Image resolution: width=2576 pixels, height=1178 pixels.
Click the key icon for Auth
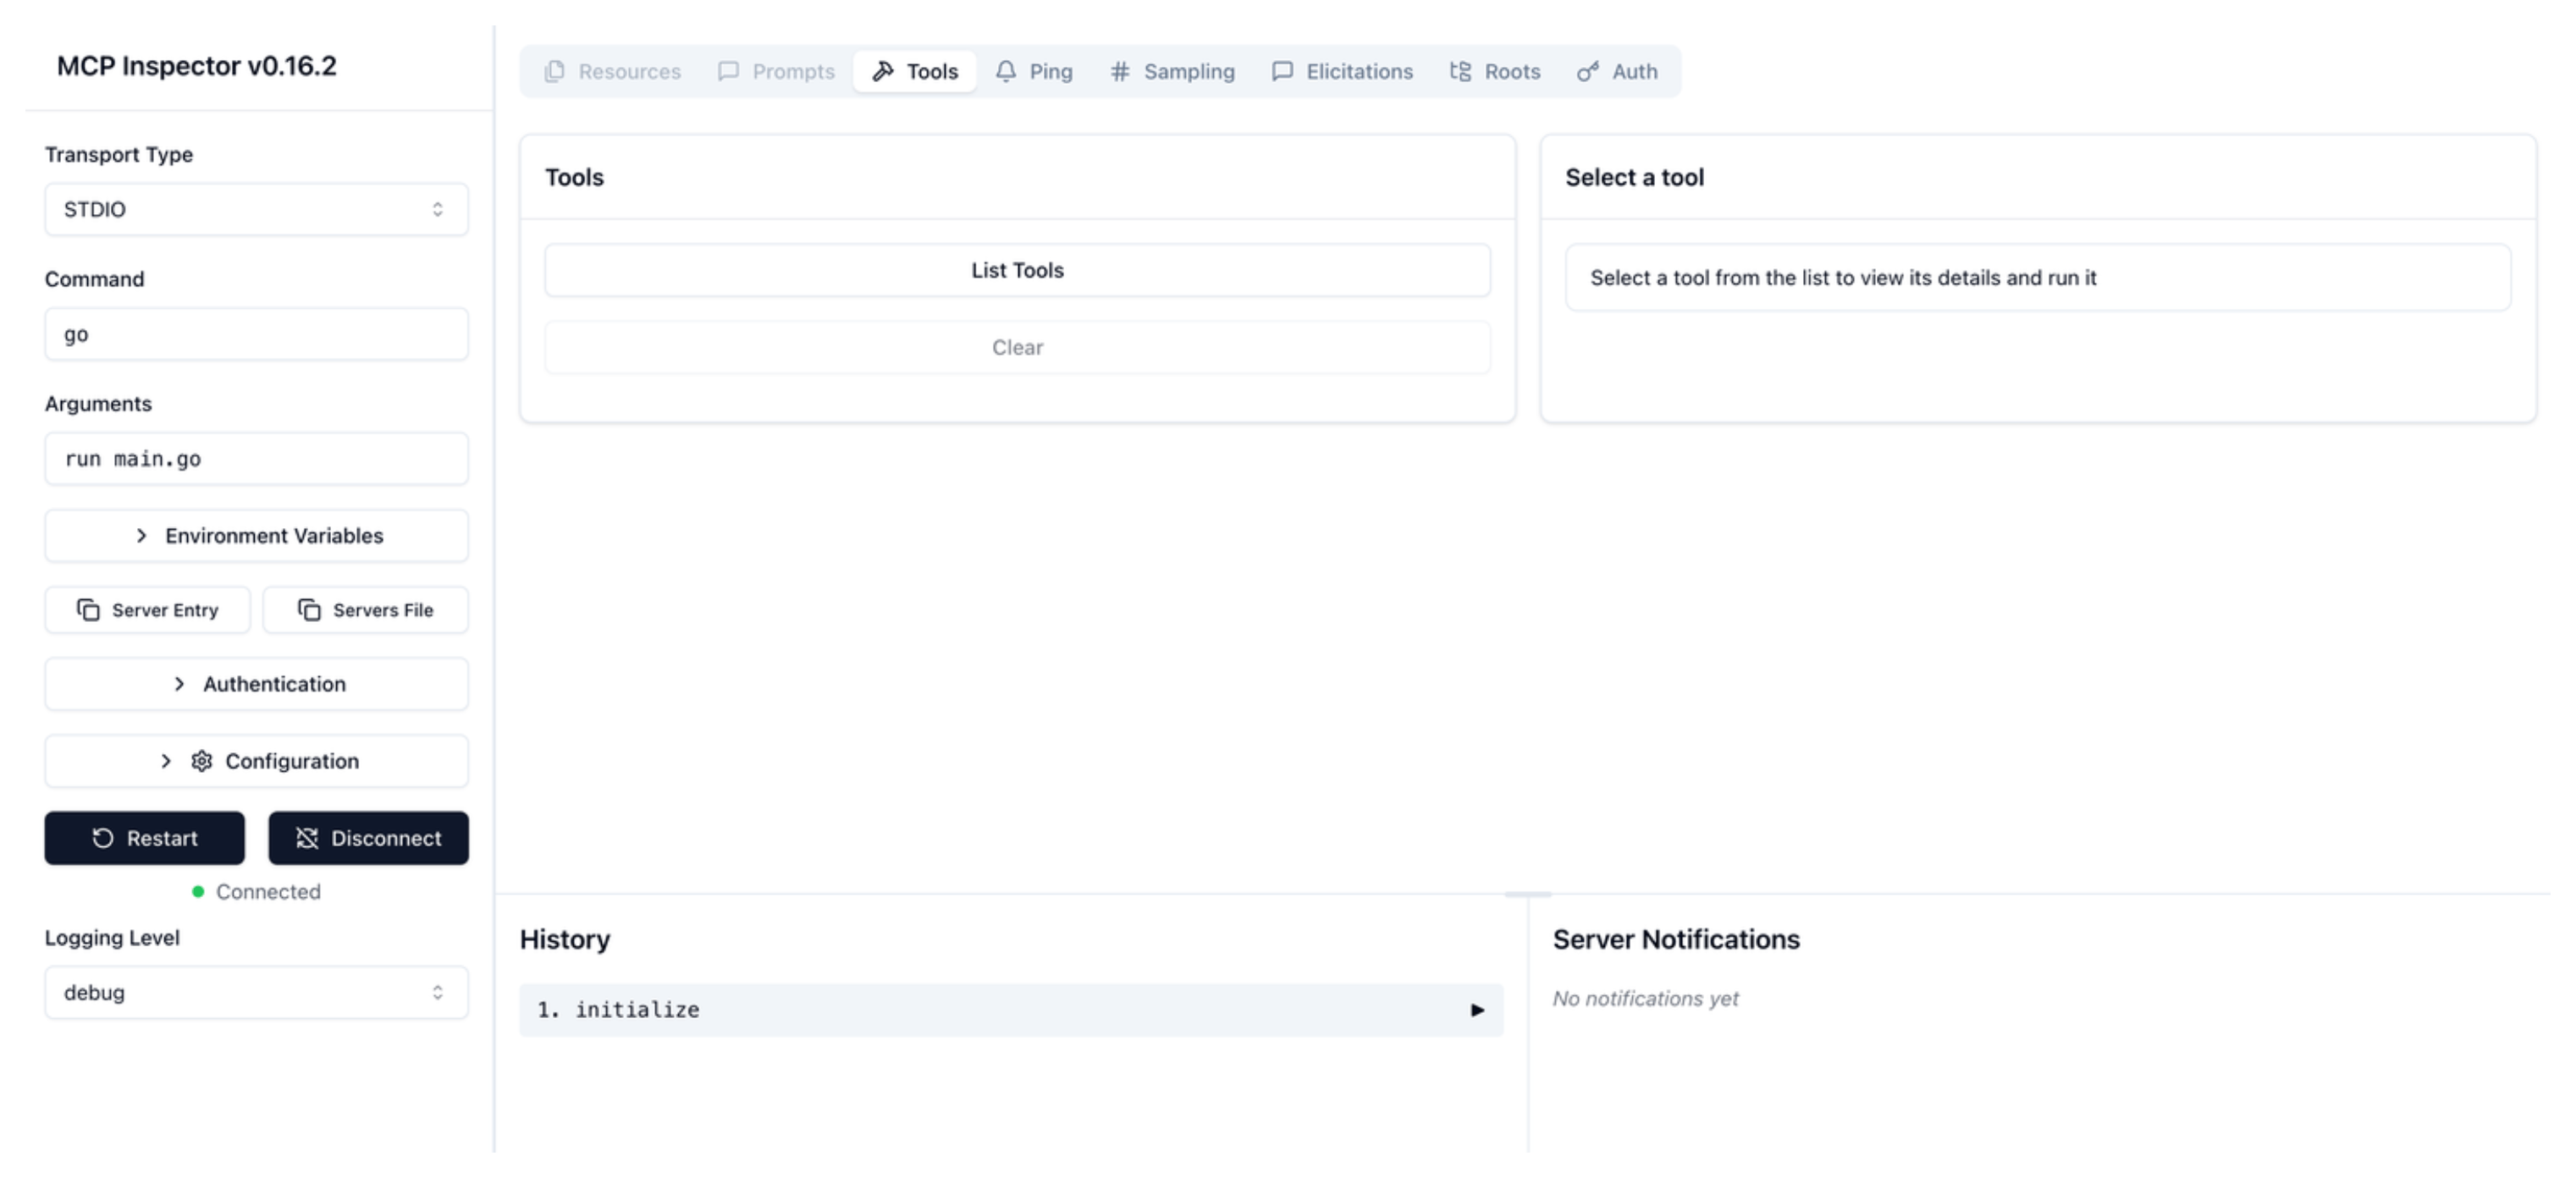point(1587,71)
